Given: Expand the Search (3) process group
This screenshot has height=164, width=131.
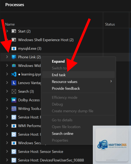Looking at the screenshot, I should point(7,91).
